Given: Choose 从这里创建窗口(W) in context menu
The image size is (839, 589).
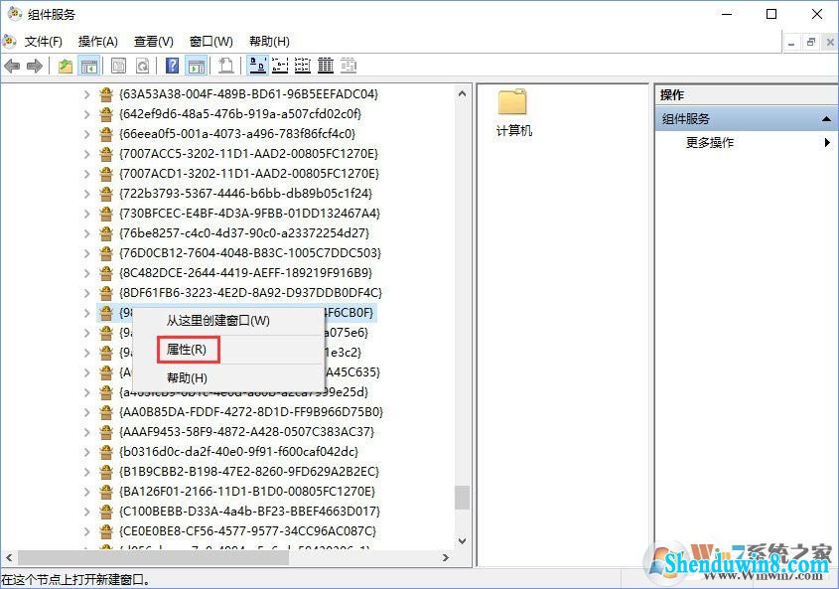Looking at the screenshot, I should click(x=228, y=321).
